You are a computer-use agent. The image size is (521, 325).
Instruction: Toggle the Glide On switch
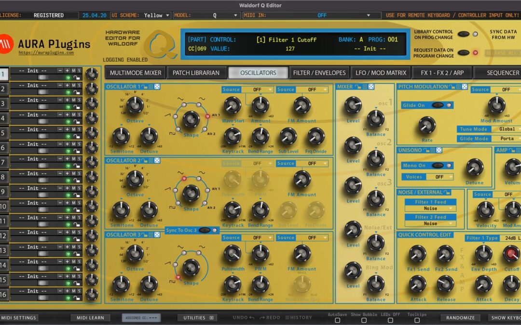(x=438, y=105)
